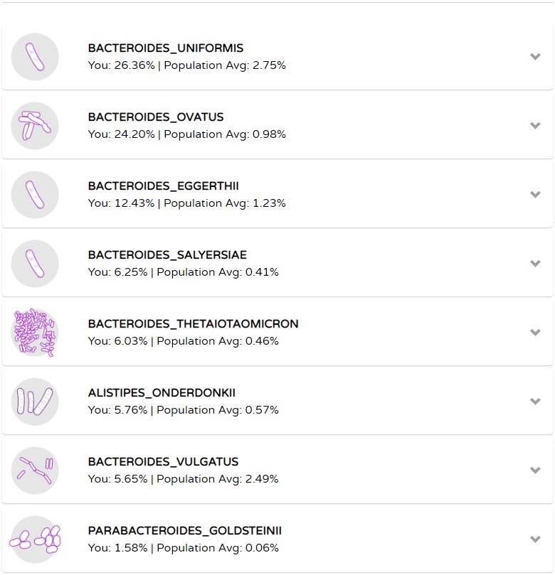This screenshot has width=555, height=575.
Task: Click the Alistipes onderdonkii 5.76% stats line
Action: pyautogui.click(x=183, y=410)
